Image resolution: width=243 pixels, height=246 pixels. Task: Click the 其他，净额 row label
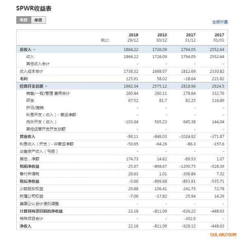tap(30, 159)
